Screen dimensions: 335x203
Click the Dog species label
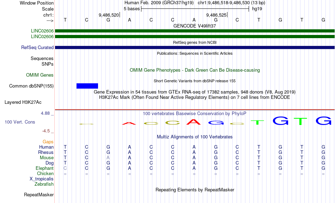[50, 163]
